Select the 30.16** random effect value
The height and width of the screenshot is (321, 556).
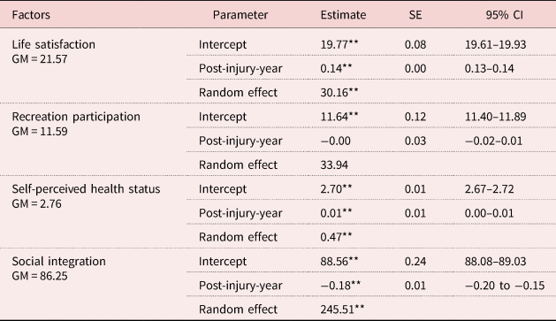[339, 93]
